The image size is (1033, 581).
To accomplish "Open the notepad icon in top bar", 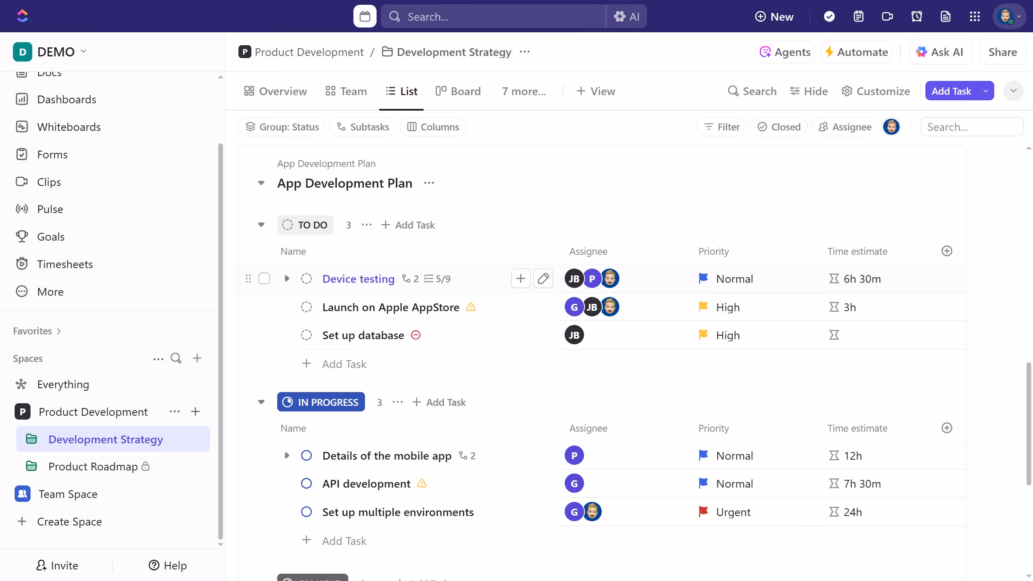I will (x=858, y=16).
